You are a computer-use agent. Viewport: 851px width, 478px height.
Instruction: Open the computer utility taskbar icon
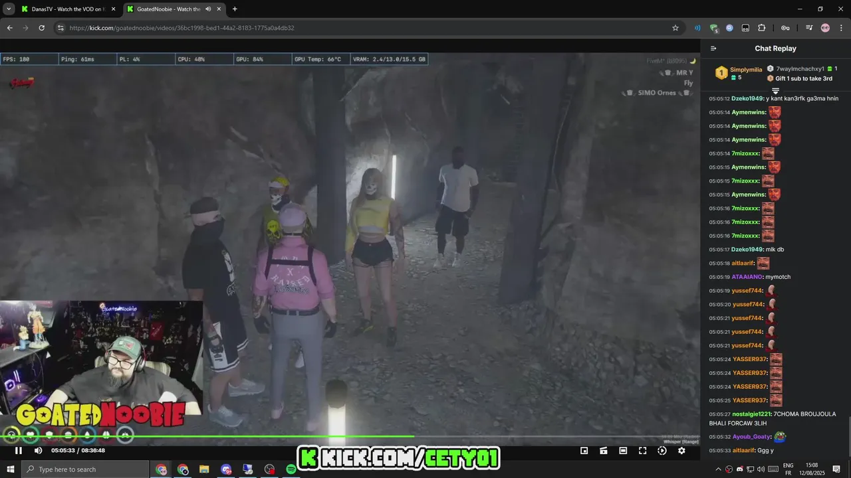pyautogui.click(x=247, y=469)
